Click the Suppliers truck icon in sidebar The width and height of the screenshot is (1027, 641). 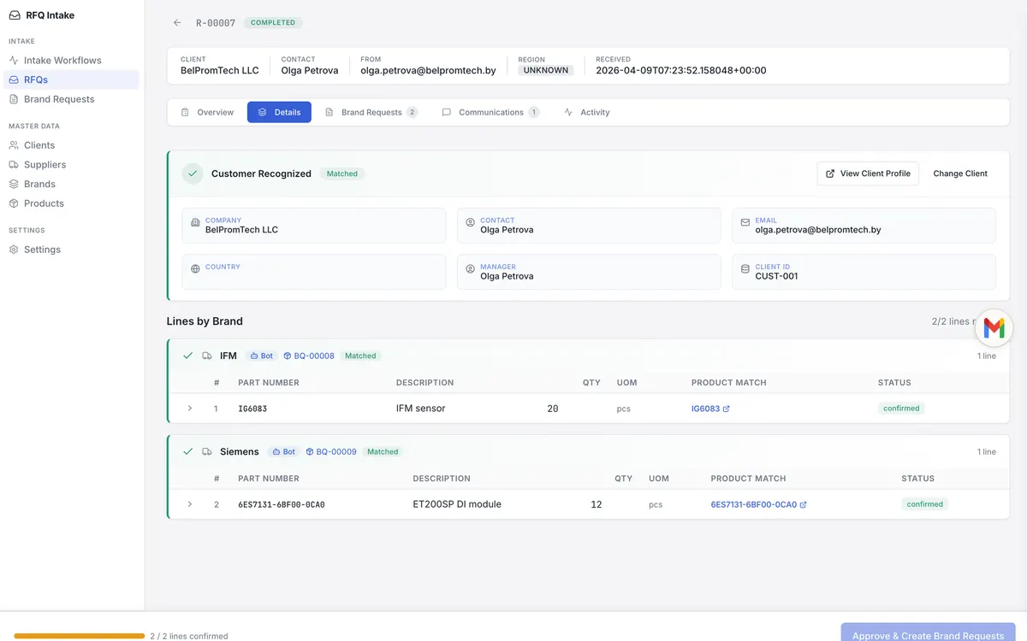pos(14,164)
